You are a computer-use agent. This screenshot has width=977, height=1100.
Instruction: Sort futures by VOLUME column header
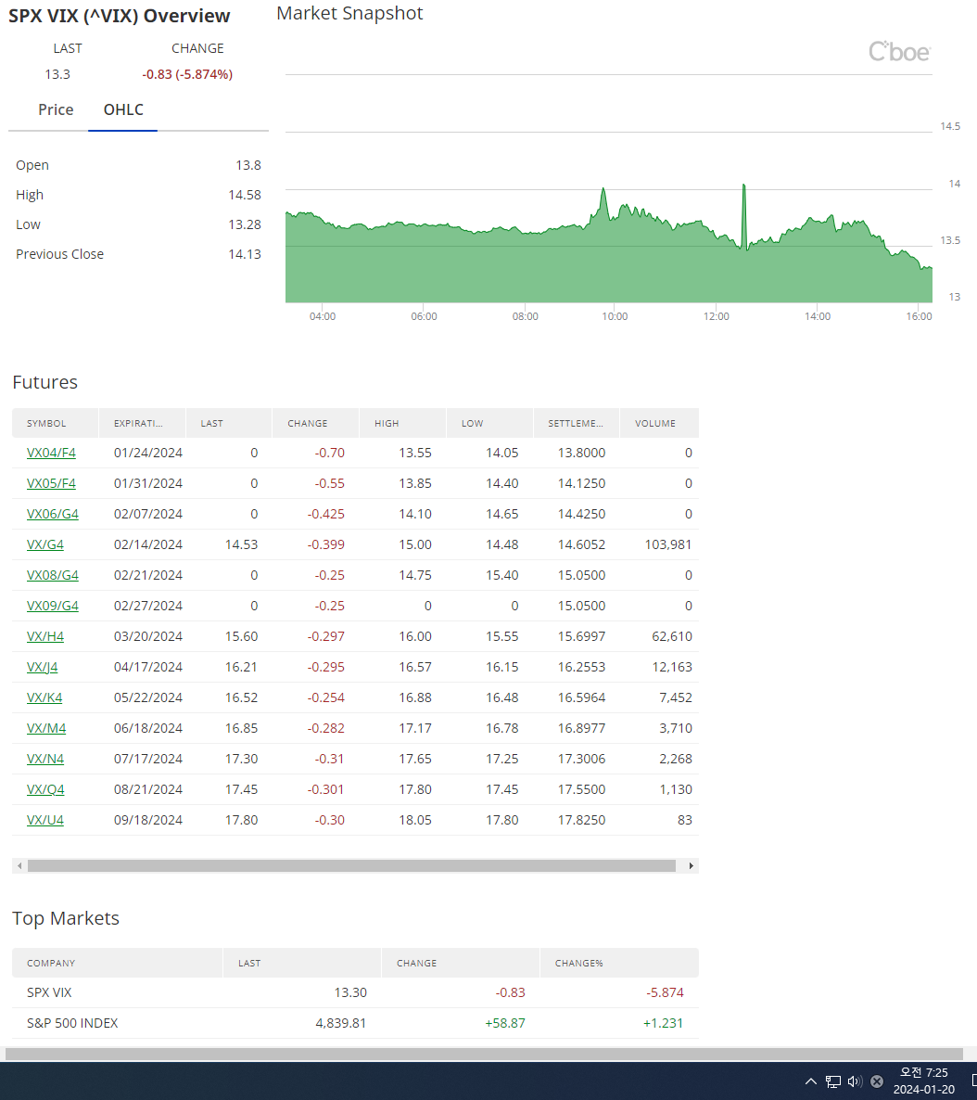(660, 424)
